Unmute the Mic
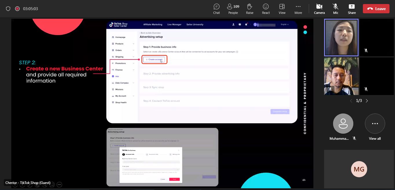The height and width of the screenshot is (190, 395). pyautogui.click(x=336, y=9)
